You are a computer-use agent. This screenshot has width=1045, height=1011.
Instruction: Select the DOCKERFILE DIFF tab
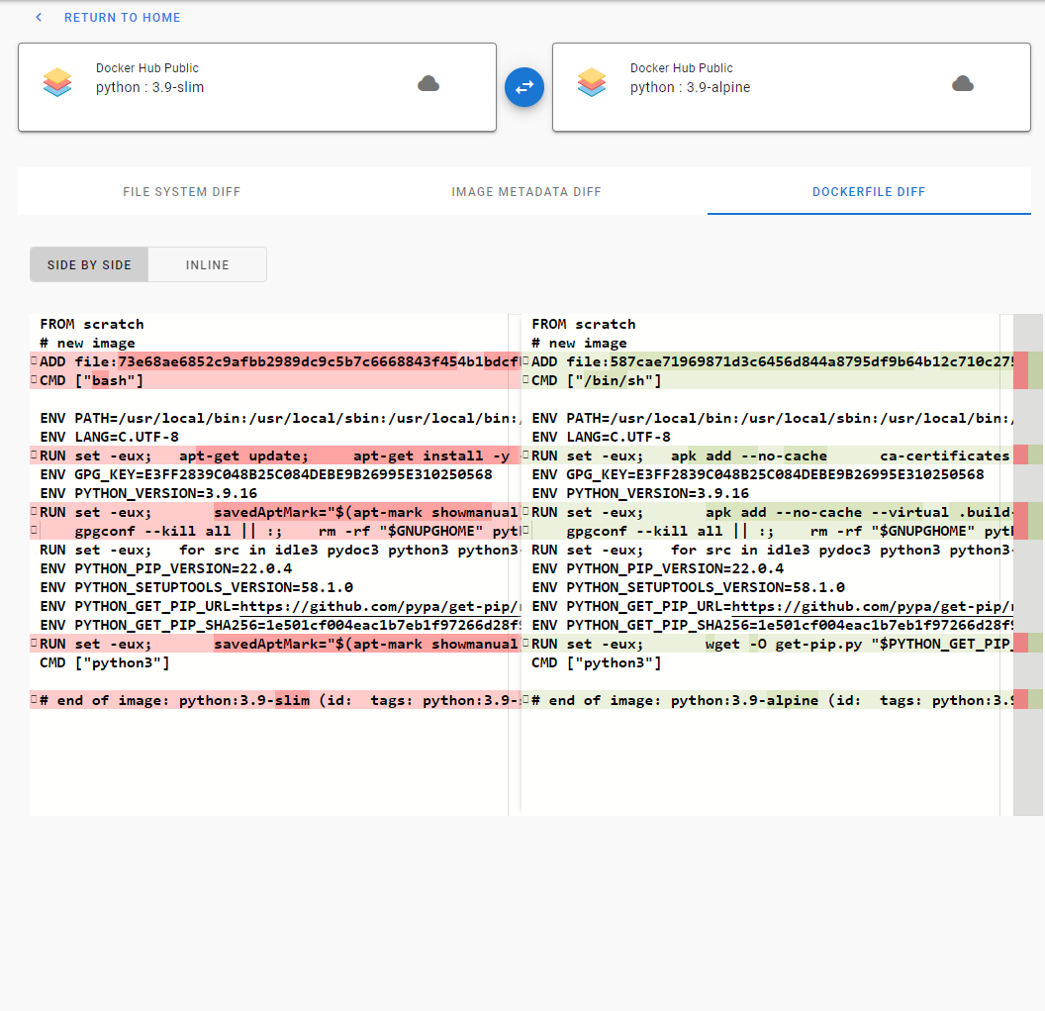pyautogui.click(x=869, y=192)
